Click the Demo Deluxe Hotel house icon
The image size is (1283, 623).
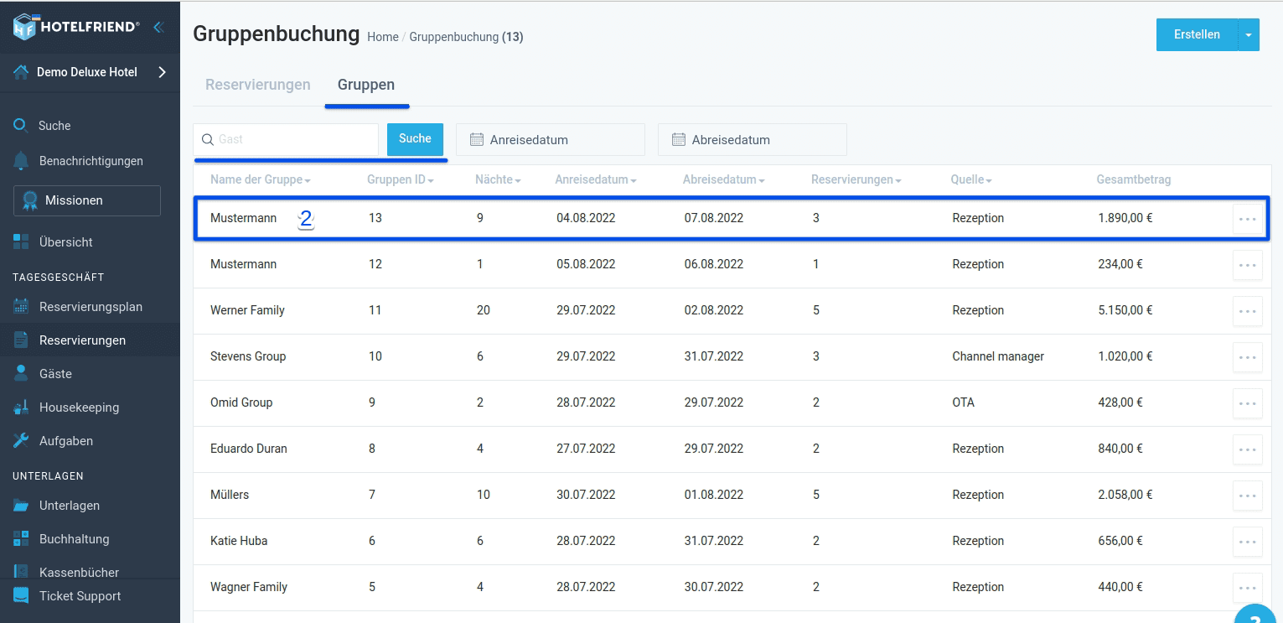21,72
